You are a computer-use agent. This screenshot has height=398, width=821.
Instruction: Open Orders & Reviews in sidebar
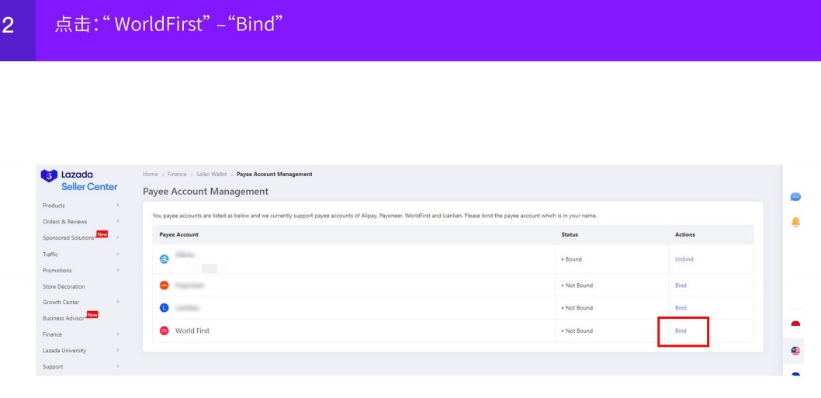65,222
